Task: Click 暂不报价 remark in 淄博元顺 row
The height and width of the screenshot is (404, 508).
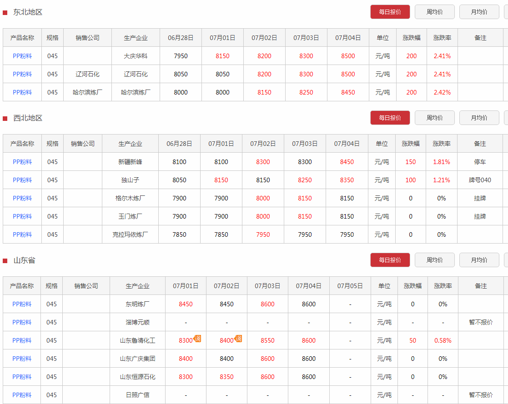Action: click(x=481, y=322)
